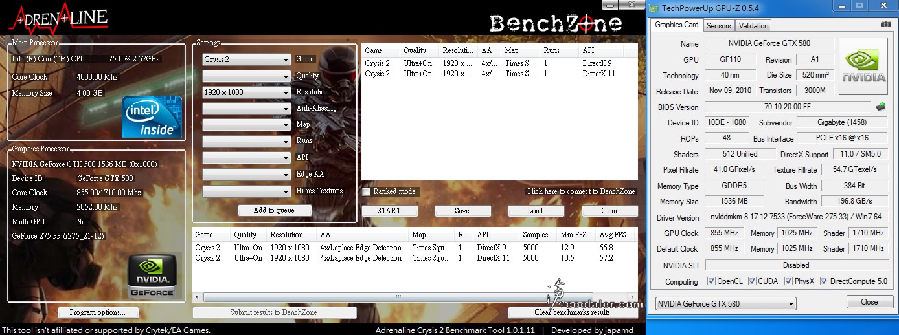The height and width of the screenshot is (335, 899).
Task: Click the results horizontal scrollbar thumb
Action: (399, 297)
